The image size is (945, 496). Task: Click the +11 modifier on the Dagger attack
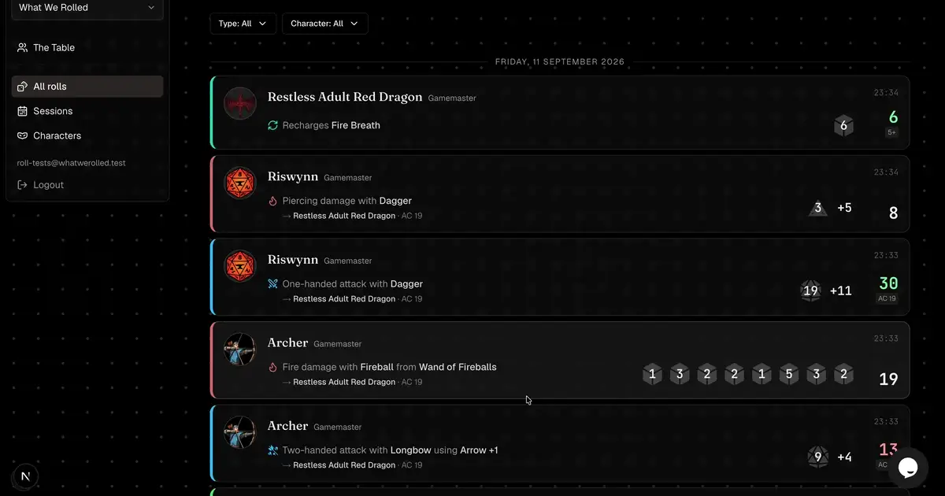point(841,291)
